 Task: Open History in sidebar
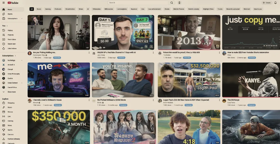click(12, 30)
